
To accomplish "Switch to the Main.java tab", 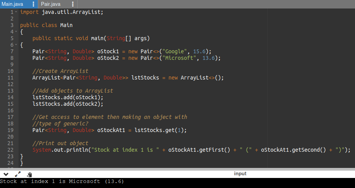I will [13, 4].
